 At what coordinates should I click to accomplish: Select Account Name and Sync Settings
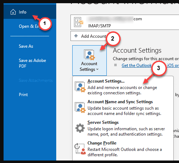pos(123,107)
